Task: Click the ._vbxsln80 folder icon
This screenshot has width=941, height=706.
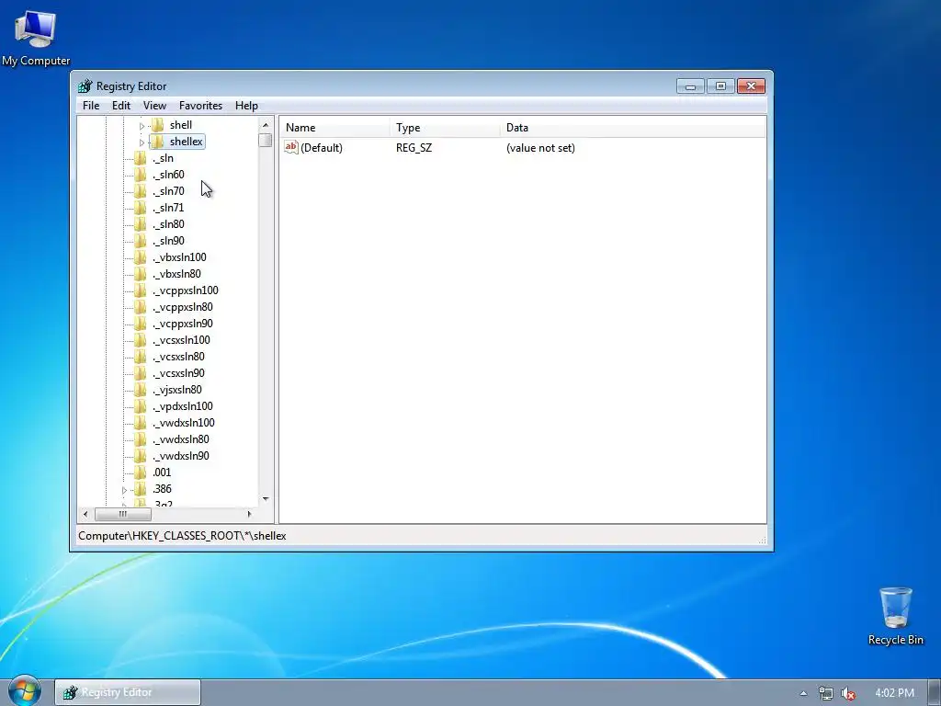Action: [141, 274]
